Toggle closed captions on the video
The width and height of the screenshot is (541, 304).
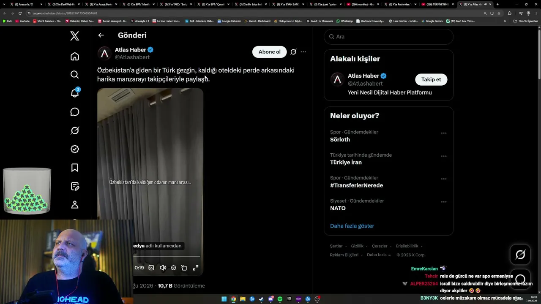point(151,268)
